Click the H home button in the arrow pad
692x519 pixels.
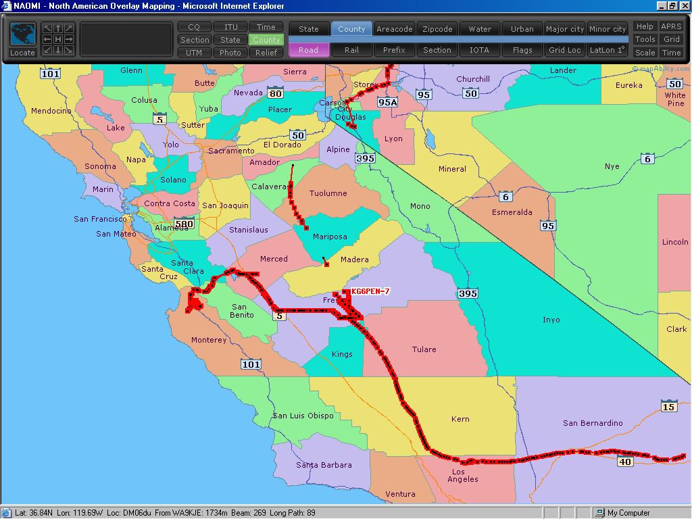tap(58, 39)
